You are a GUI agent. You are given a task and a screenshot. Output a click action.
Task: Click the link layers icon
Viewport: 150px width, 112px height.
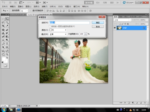(x=121, y=103)
